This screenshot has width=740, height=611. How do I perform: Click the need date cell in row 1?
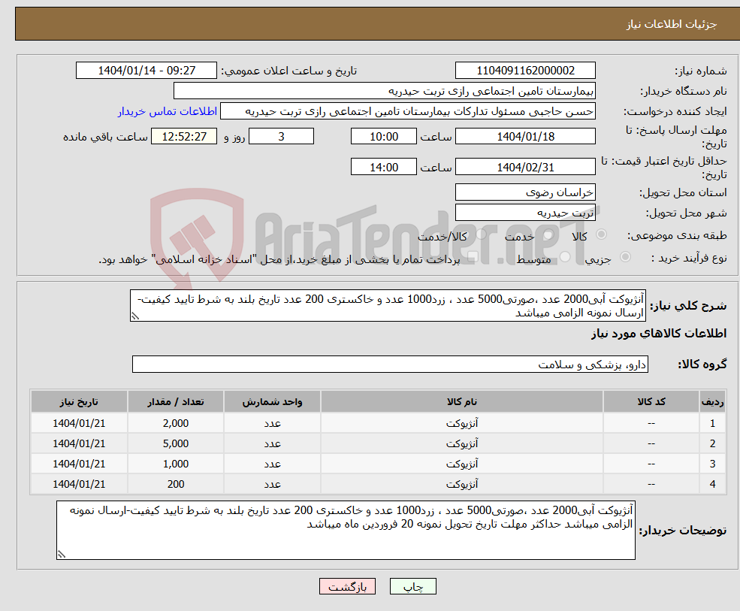point(79,423)
